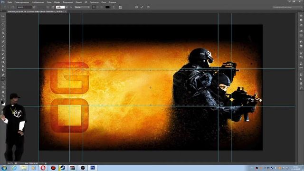Image resolution: width=304 pixels, height=171 pixels.
Task: Commit current text edits checkmark
Action: click(142, 7)
